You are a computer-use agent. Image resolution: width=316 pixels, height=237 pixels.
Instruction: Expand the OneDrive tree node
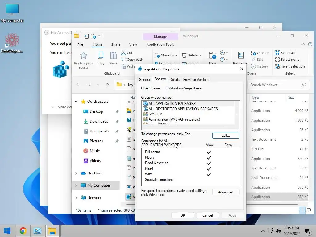click(x=76, y=173)
